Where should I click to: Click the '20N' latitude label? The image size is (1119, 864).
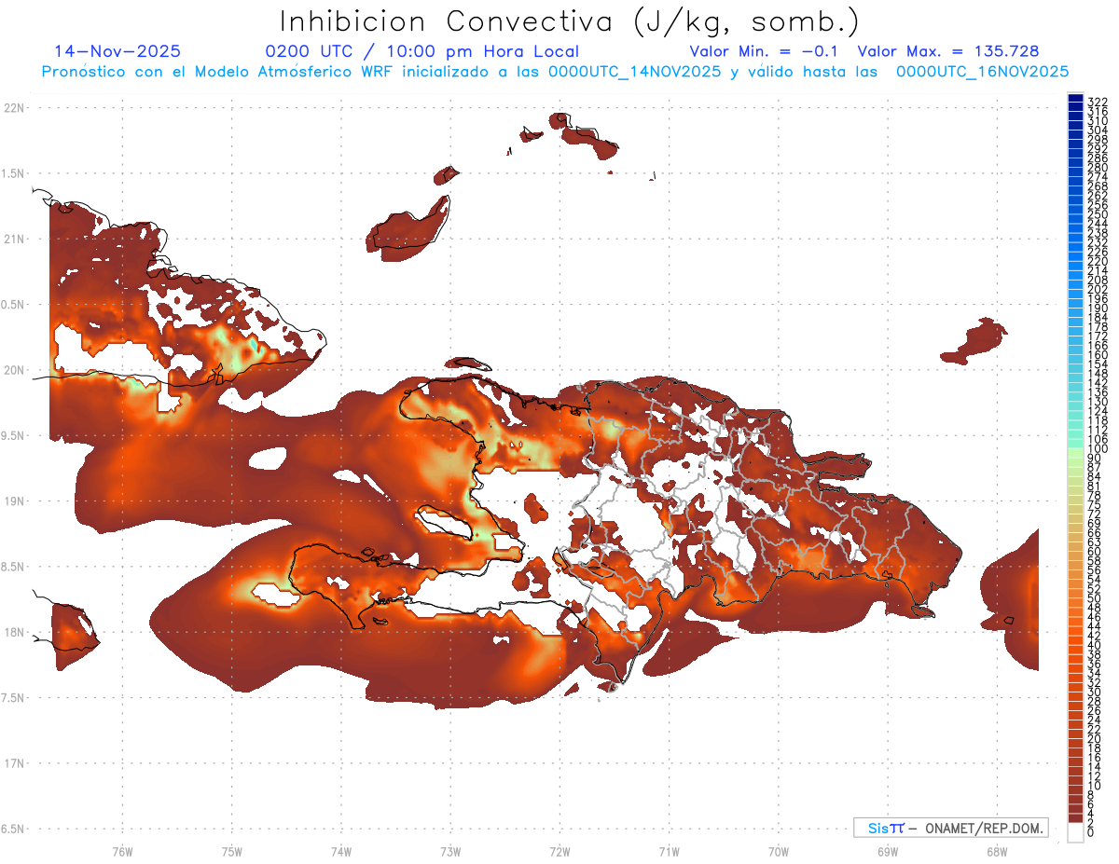tap(15, 370)
